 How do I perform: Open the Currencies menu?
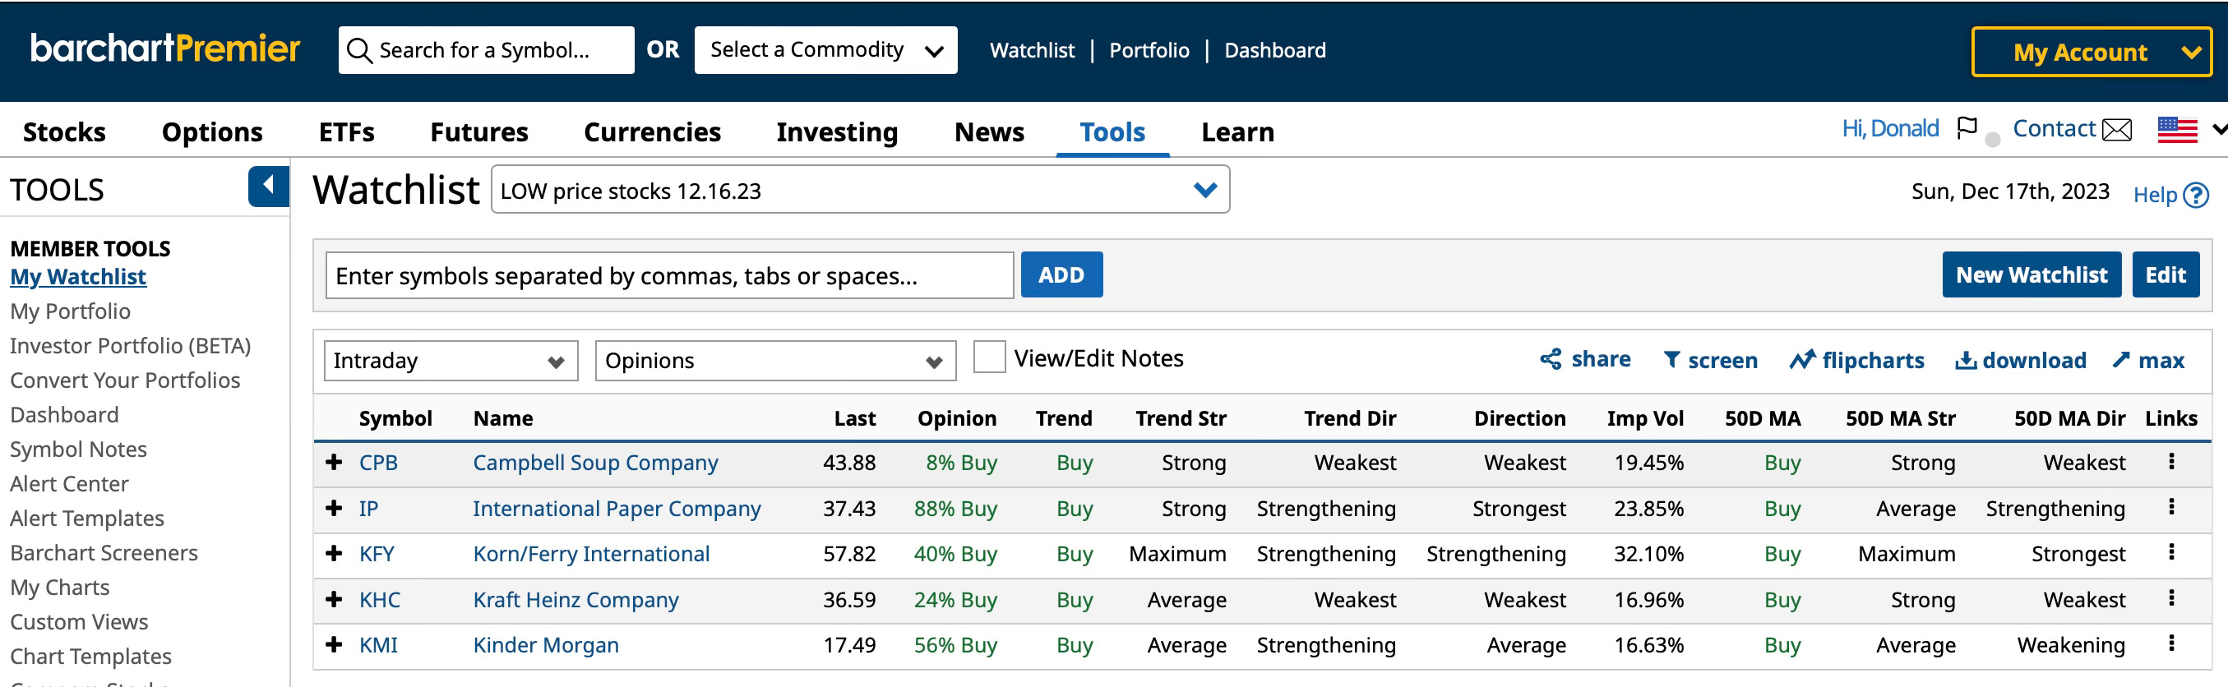(652, 131)
